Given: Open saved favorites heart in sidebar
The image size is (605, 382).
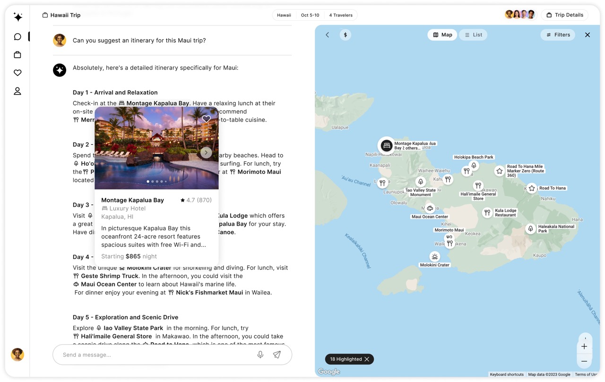Looking at the screenshot, I should coord(17,73).
